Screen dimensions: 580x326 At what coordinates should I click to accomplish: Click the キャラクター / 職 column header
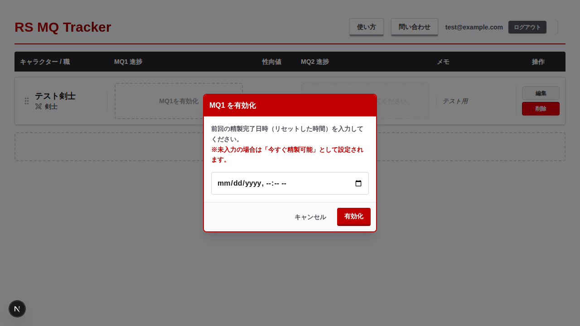click(x=45, y=62)
